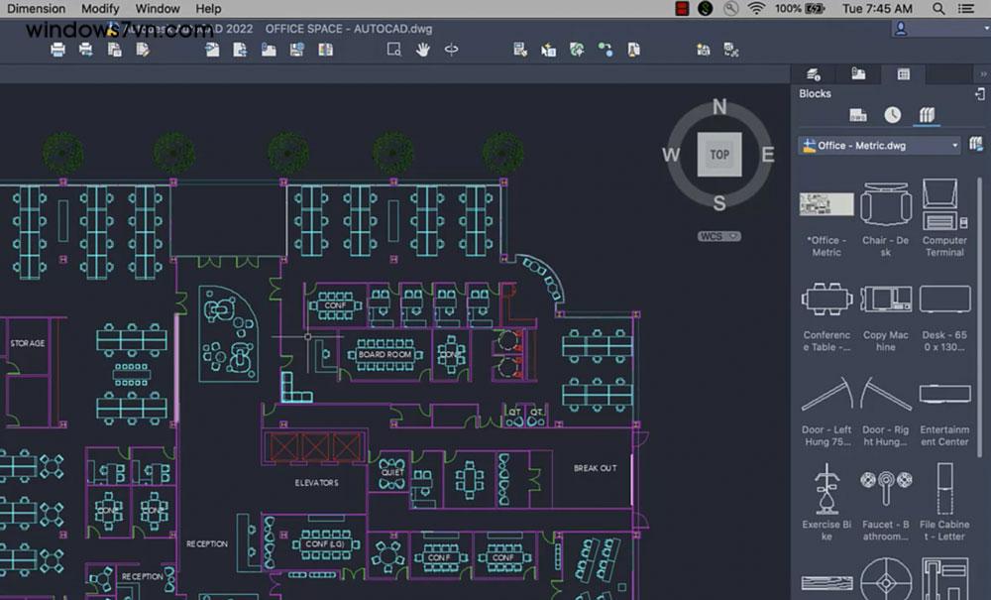Click the battery status icon
Viewport: 991px width, 600px height.
[815, 8]
